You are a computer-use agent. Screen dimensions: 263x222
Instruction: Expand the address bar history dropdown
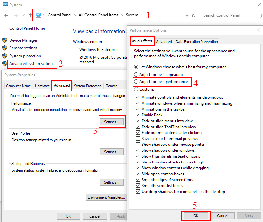point(187,16)
